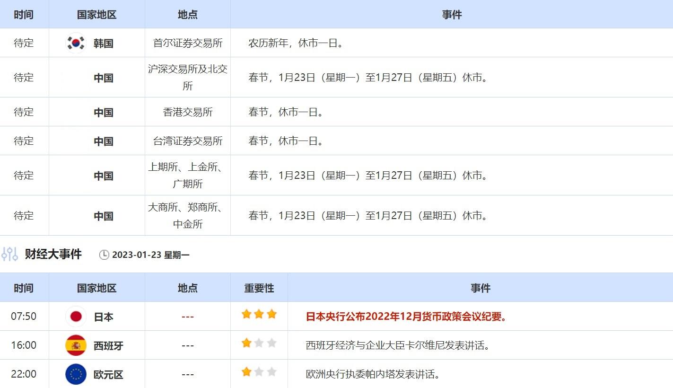The width and height of the screenshot is (673, 388).
Task: Click the South Korea flag icon
Action: pos(76,43)
